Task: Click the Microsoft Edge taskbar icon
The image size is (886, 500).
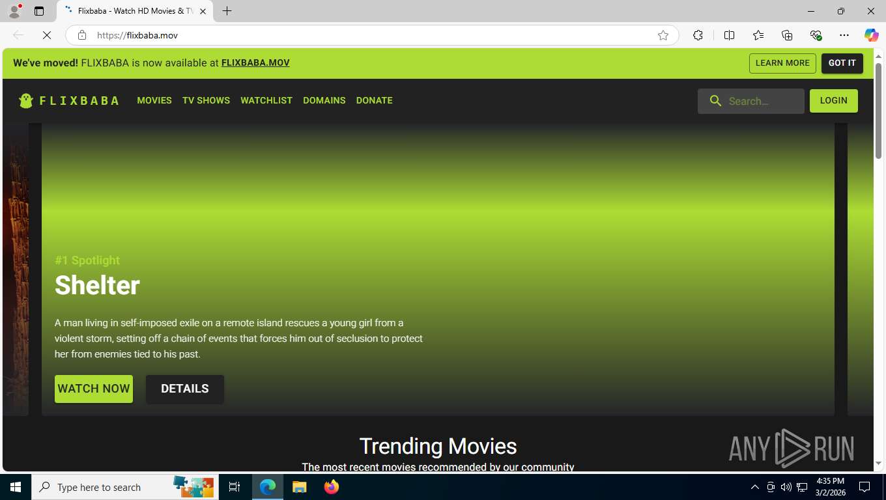Action: click(x=268, y=487)
